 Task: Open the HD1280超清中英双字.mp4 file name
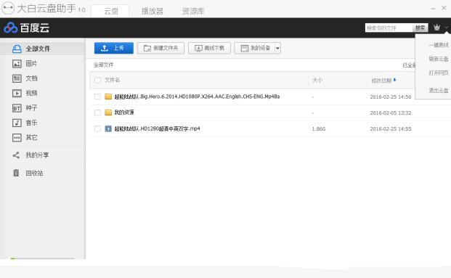(157, 128)
